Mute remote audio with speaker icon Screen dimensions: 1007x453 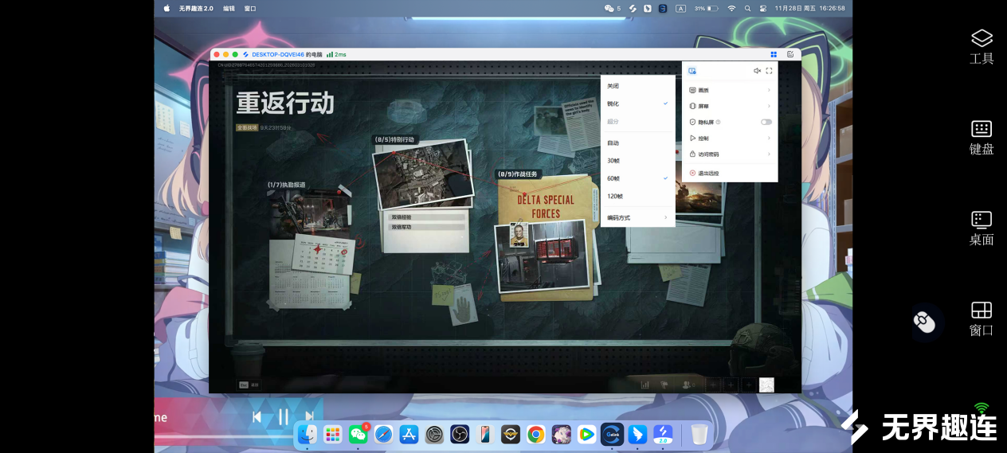(757, 71)
